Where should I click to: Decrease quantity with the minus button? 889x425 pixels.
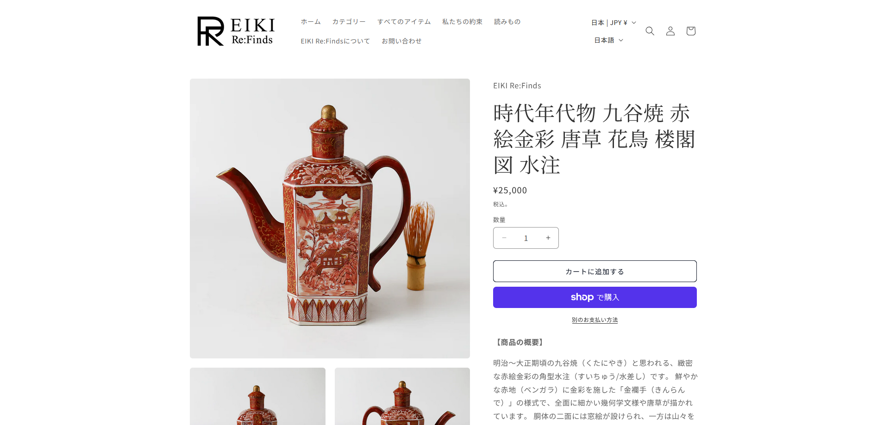[x=504, y=238]
